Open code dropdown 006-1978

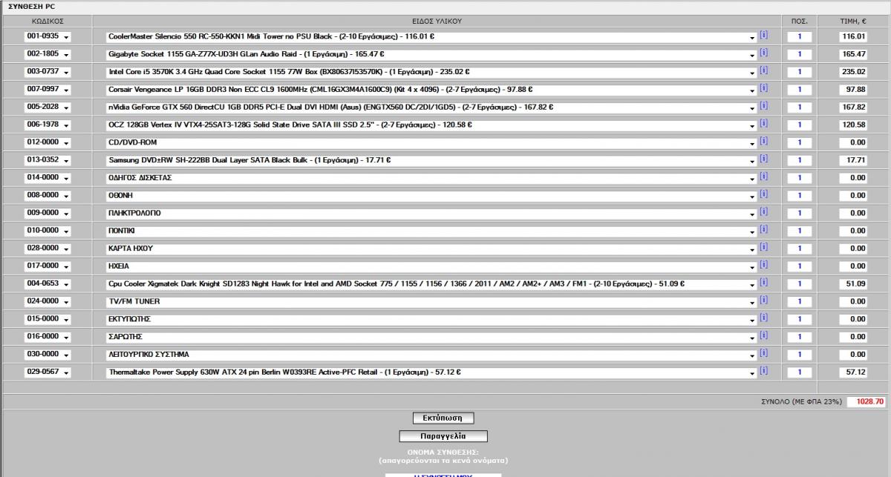pyautogui.click(x=48, y=125)
